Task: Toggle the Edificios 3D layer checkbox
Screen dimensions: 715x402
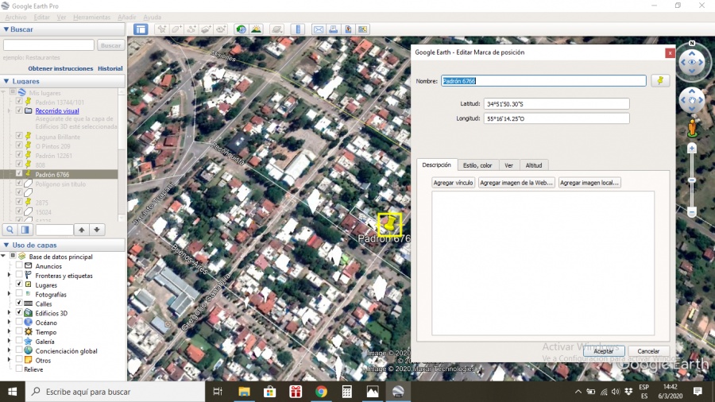Action: pyautogui.click(x=19, y=313)
